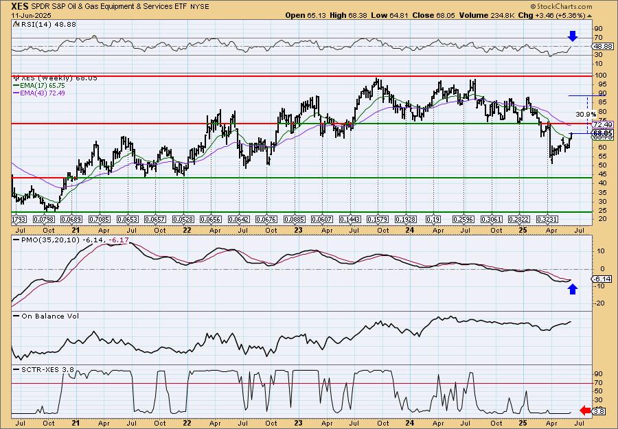Click the up triangle after the Chg value
Image resolution: width=618 pixels, height=429 pixels.
pos(590,16)
